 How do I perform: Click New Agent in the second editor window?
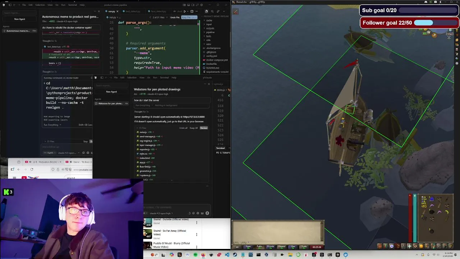[x=111, y=92]
